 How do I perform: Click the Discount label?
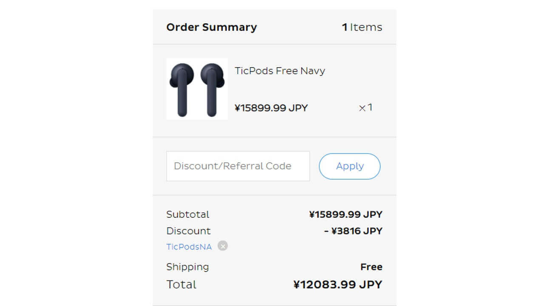tap(188, 231)
